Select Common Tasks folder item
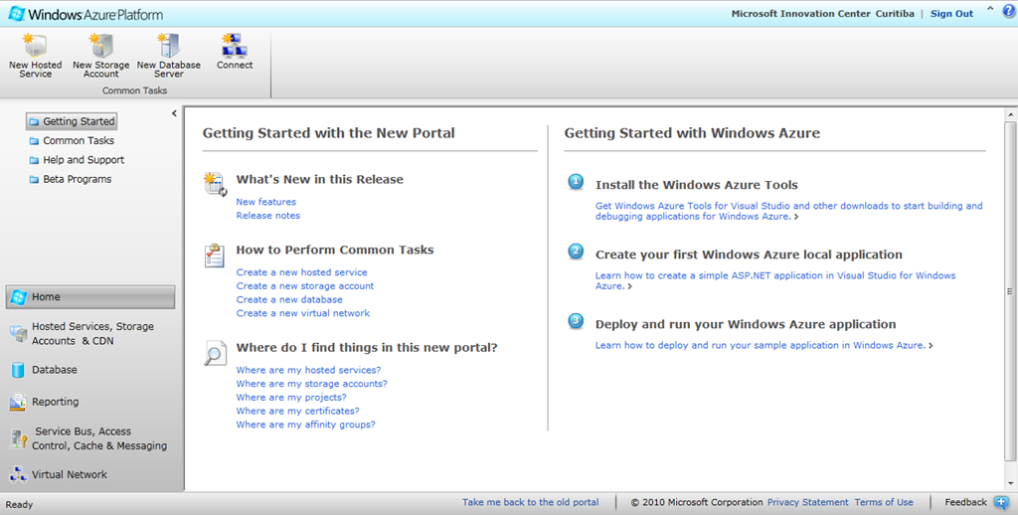Screen dimensions: 1018x515 [x=72, y=141]
